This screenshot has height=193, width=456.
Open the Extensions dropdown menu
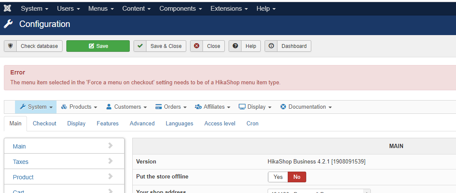[229, 9]
